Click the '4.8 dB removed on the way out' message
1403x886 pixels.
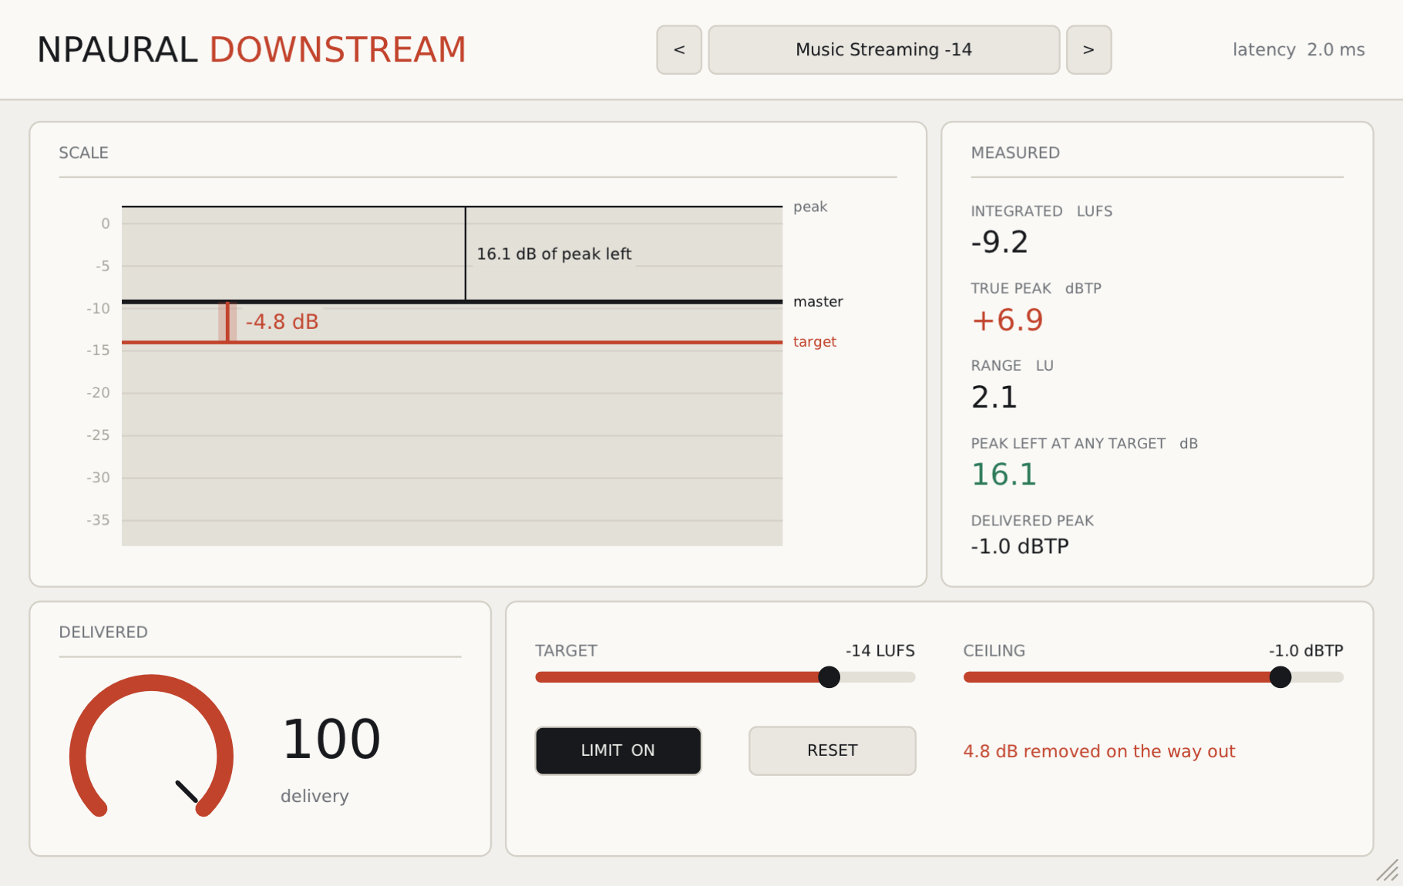(1099, 751)
